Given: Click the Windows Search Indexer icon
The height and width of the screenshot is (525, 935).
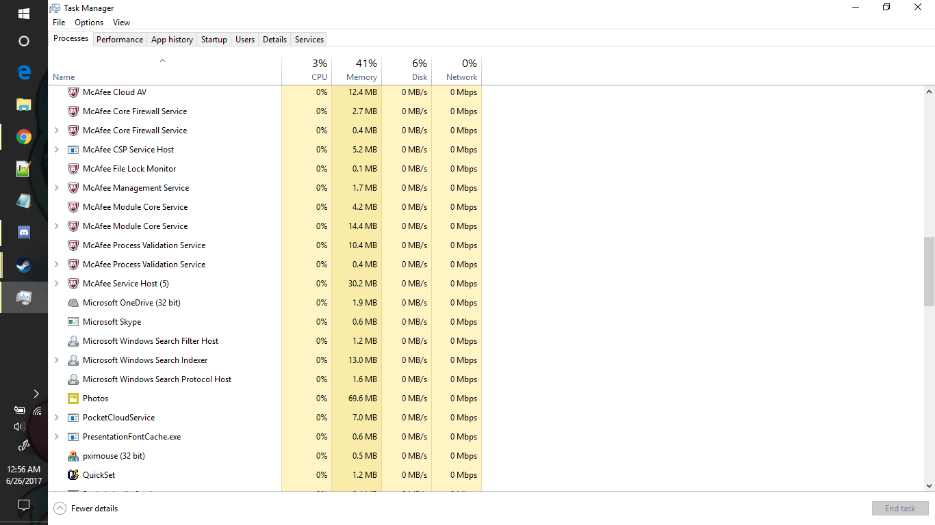Looking at the screenshot, I should 73,360.
